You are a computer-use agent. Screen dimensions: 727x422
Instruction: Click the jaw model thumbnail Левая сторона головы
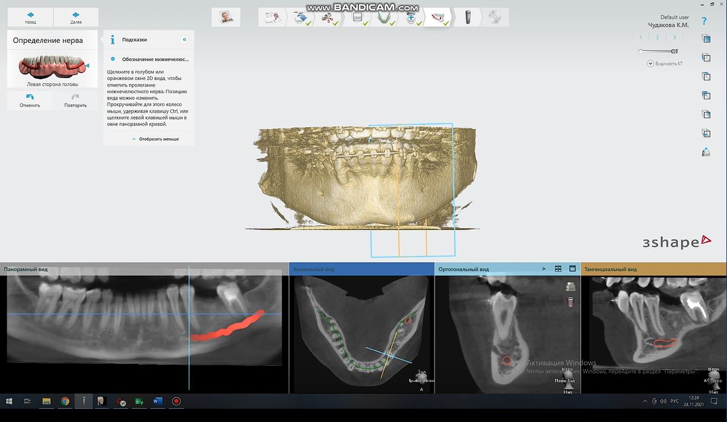click(x=53, y=68)
